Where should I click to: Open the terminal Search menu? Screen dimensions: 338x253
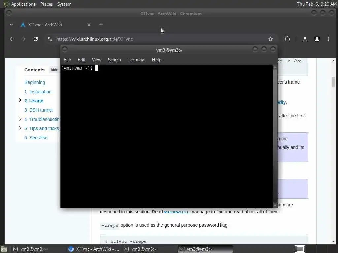click(x=114, y=60)
